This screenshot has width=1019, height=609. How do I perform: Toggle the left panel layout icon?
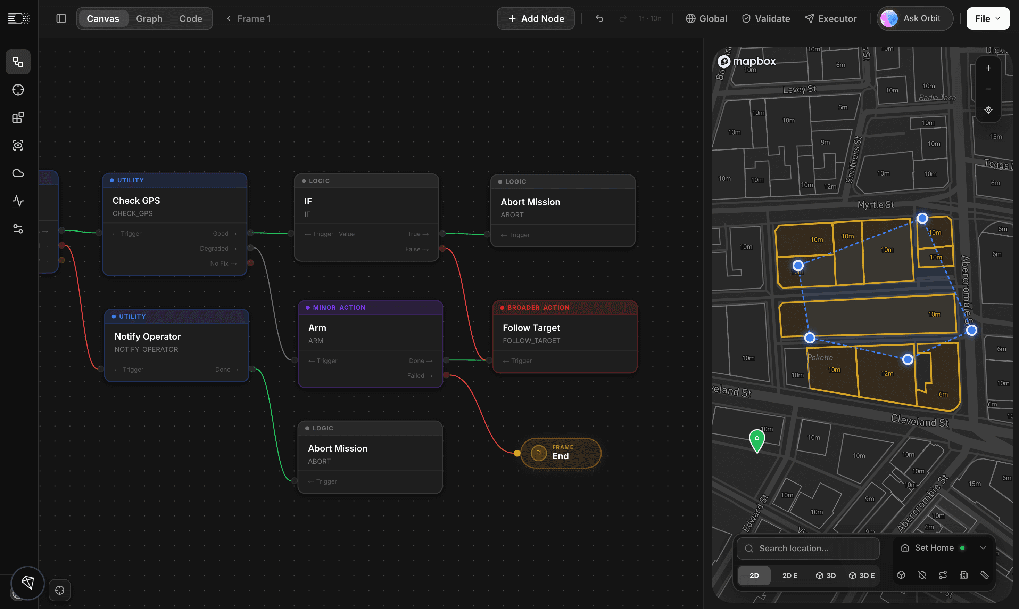[x=61, y=18]
